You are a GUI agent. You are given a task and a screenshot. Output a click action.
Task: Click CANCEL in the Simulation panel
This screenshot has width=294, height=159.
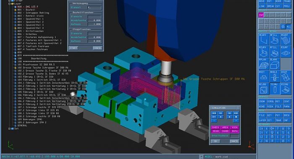[x=234, y=141]
